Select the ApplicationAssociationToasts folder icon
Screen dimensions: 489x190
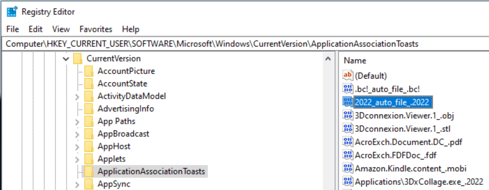point(89,171)
